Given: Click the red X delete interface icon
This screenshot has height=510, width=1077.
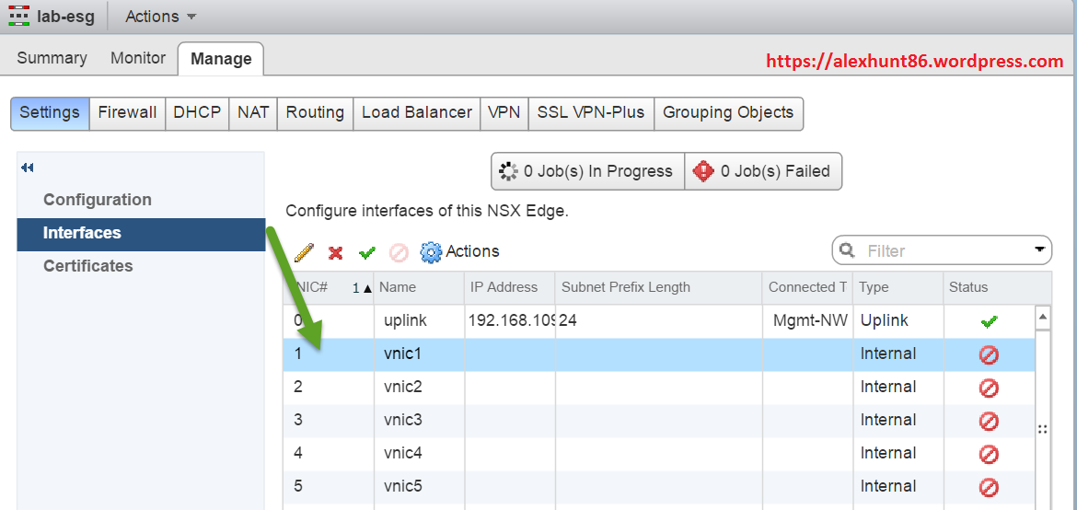Looking at the screenshot, I should pyautogui.click(x=336, y=252).
